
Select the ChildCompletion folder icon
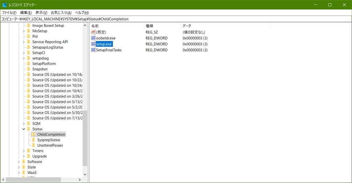33,134
